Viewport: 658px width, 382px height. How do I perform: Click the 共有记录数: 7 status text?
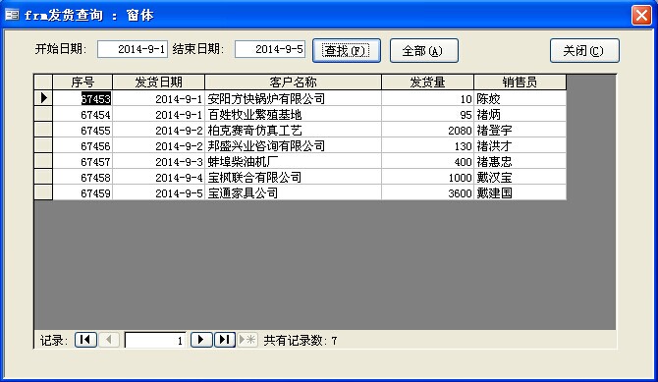[301, 341]
